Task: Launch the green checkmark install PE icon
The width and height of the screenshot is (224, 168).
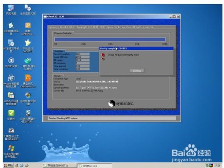Action: coord(11,115)
